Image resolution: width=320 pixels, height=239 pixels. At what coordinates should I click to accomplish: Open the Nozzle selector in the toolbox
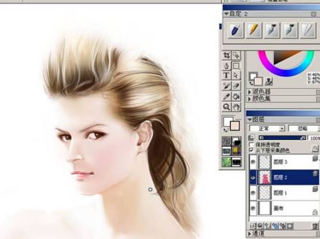(x=237, y=162)
